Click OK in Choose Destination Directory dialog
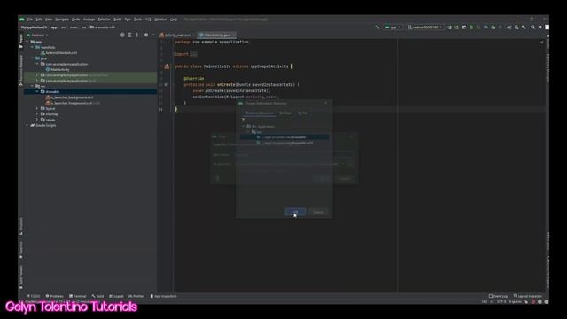 [x=295, y=212]
